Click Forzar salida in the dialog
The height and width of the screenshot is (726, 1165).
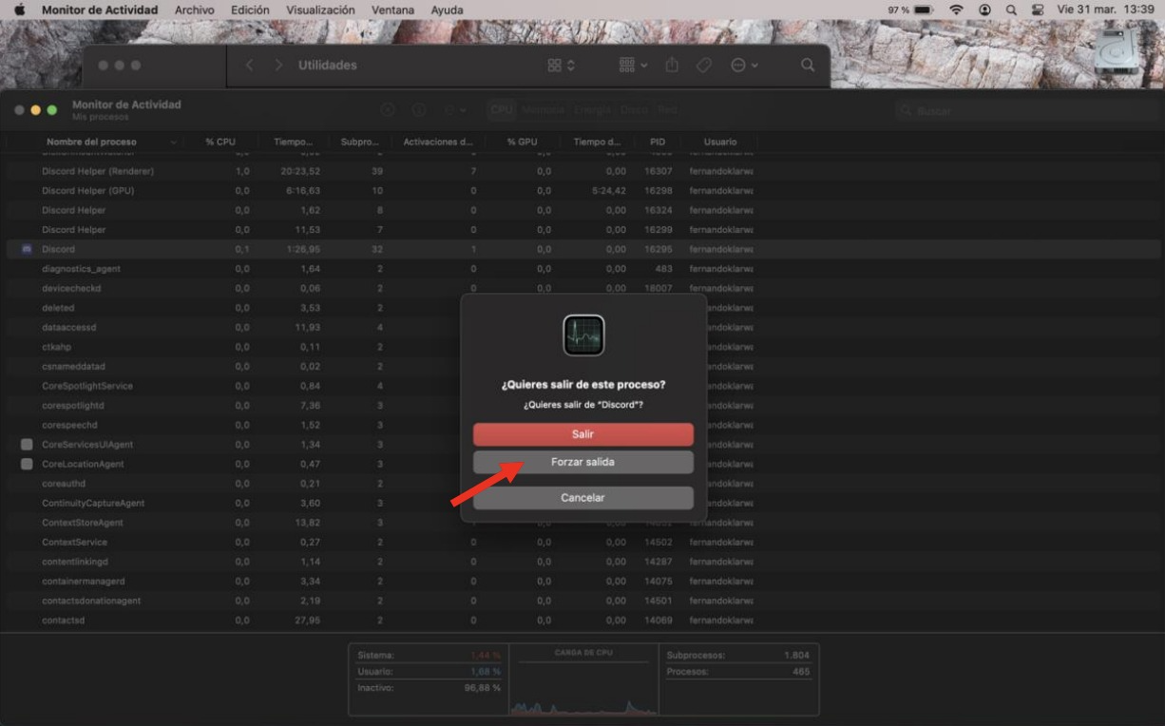(583, 462)
